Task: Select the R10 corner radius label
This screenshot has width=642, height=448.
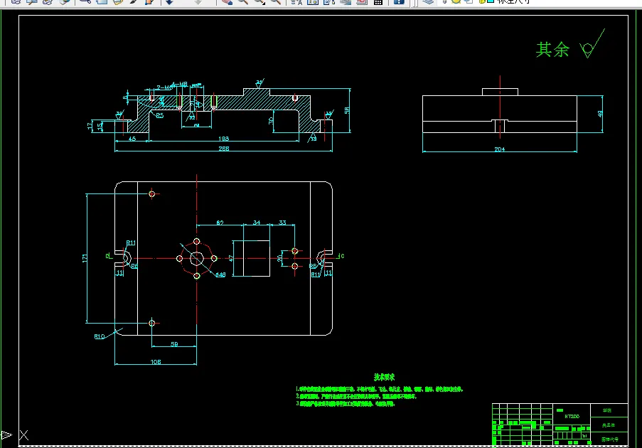Action: (100, 336)
